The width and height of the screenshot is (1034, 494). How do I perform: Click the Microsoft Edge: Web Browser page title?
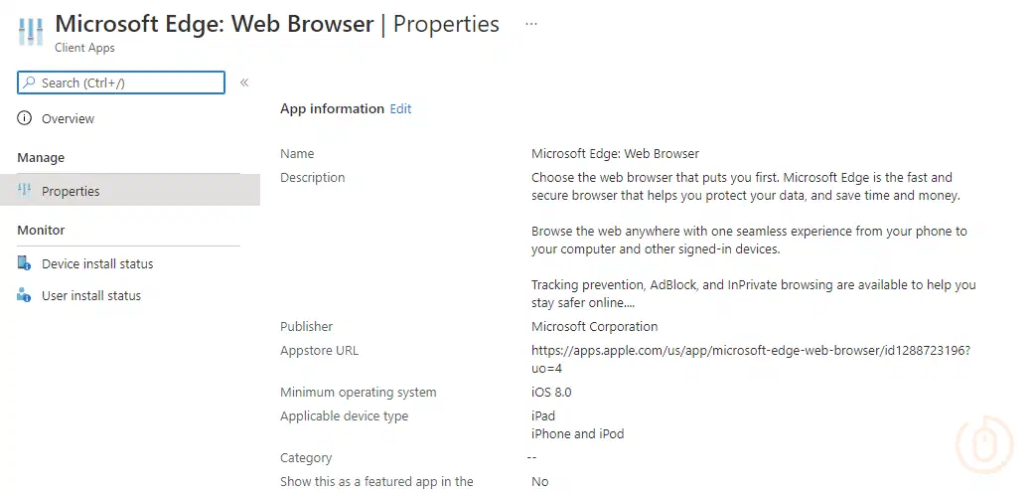pos(216,23)
